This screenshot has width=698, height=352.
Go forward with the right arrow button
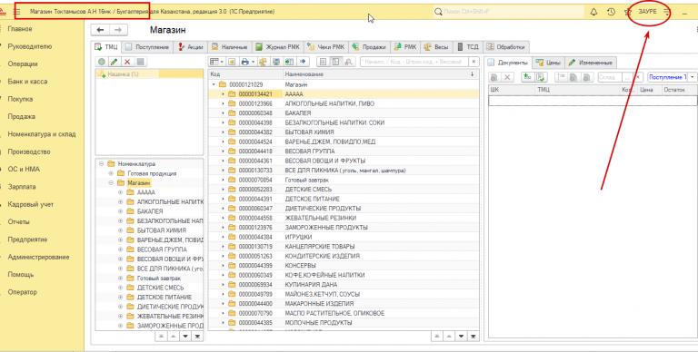coord(118,30)
